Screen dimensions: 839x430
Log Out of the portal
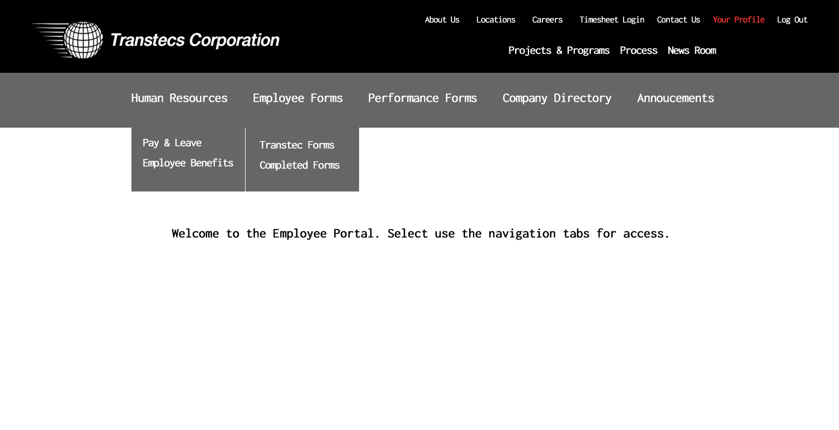click(x=792, y=20)
